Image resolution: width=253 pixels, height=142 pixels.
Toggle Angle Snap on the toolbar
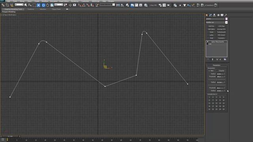click(83, 5)
